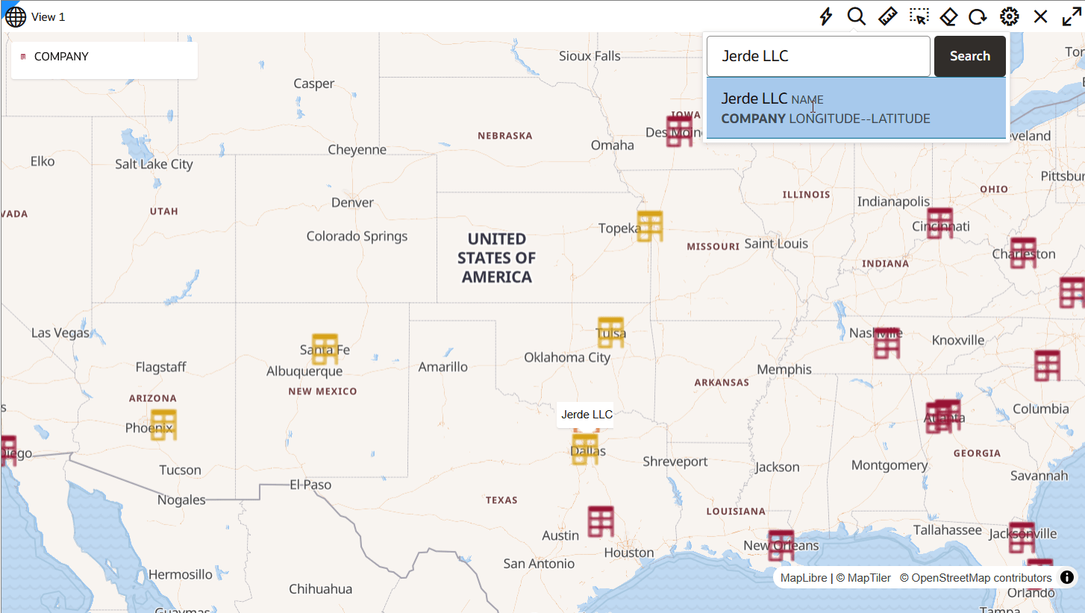Select the yellow marker over Tulsa

(610, 333)
